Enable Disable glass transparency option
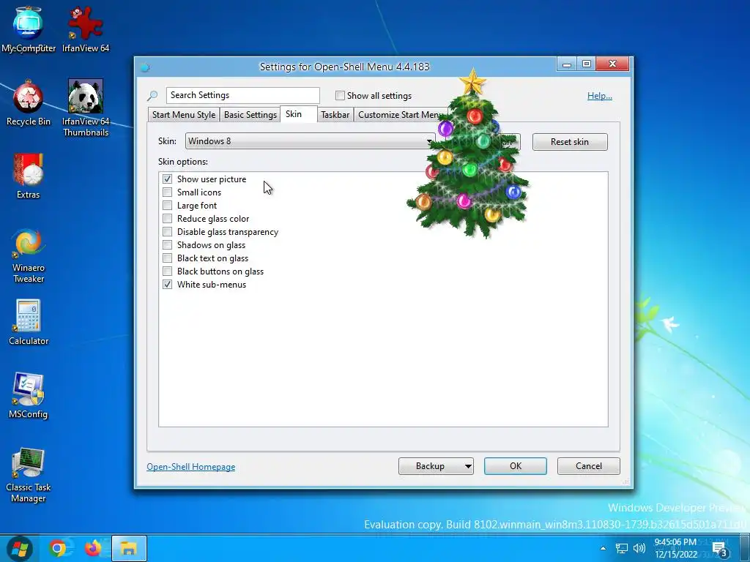Viewport: 750px width, 562px height. coord(168,232)
